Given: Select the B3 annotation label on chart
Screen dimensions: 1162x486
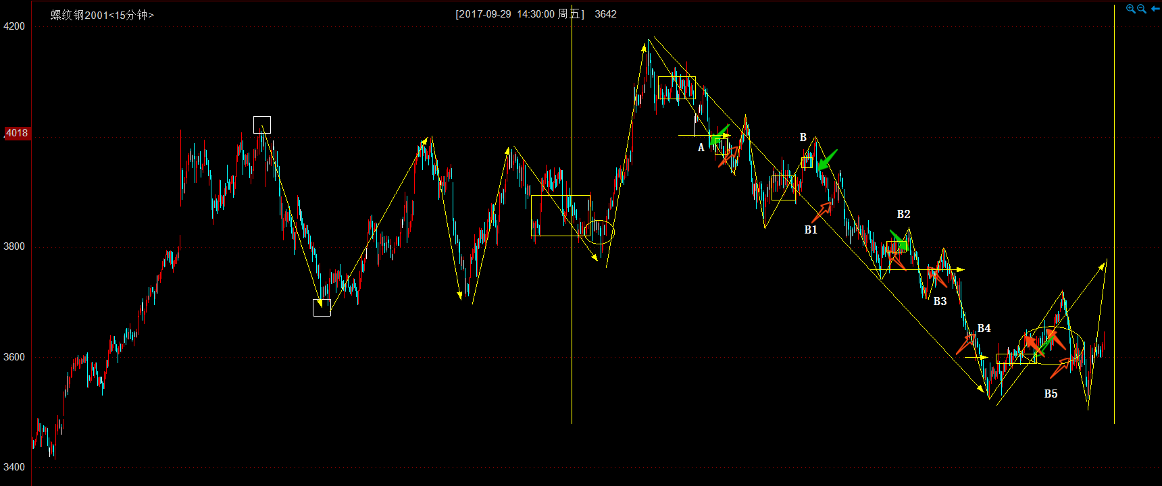Looking at the screenshot, I should click(940, 301).
